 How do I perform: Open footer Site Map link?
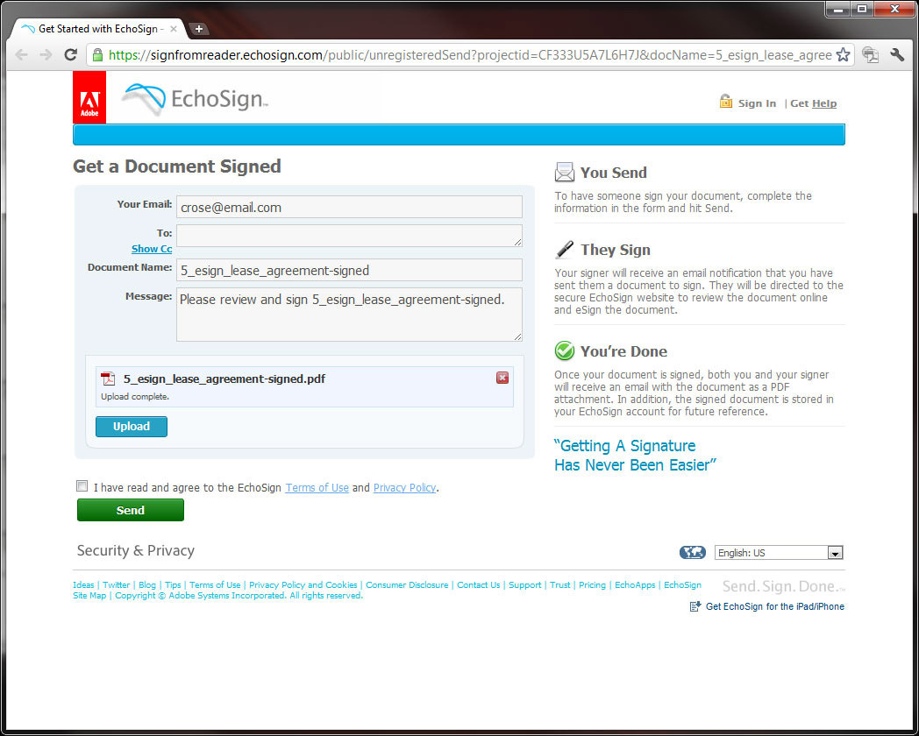(89, 596)
